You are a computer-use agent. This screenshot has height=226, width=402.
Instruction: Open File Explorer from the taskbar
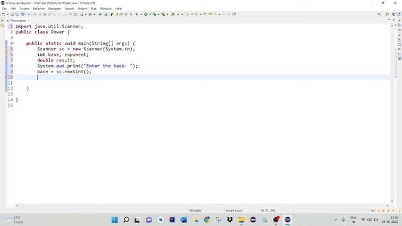coord(241,220)
